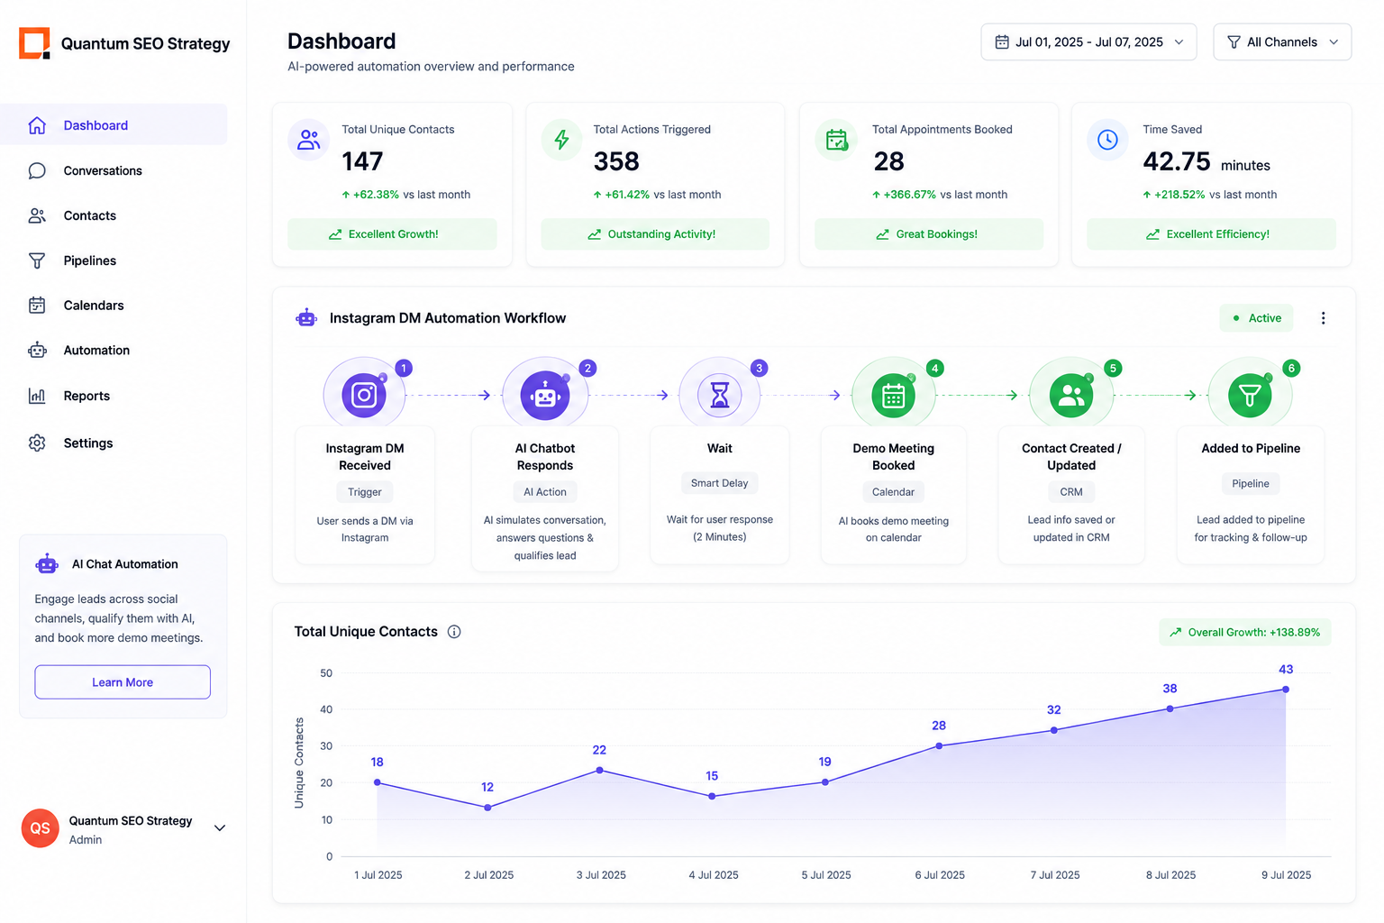The height and width of the screenshot is (923, 1384).
Task: Open the workflow three-dots options menu
Action: tap(1323, 318)
